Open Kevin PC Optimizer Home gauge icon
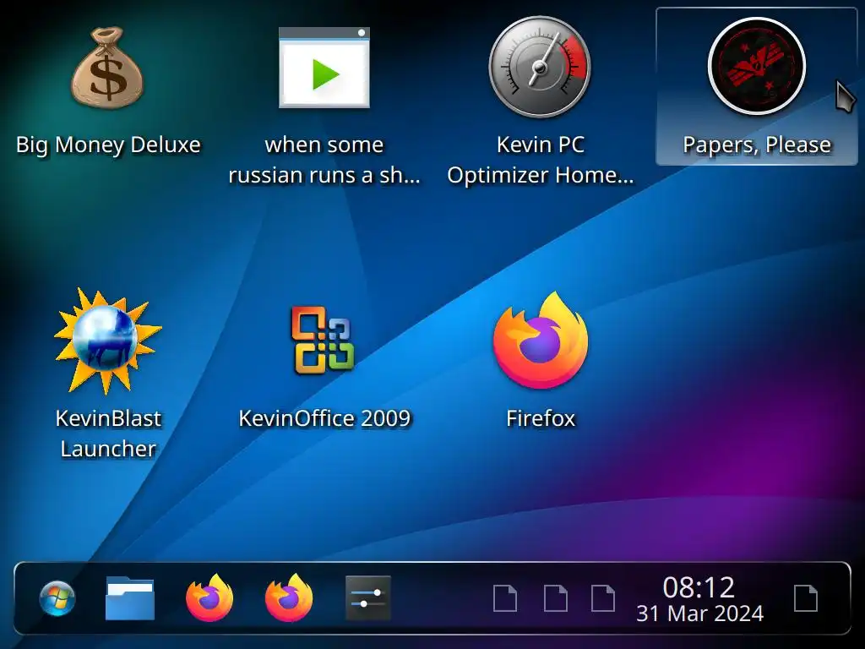The image size is (865, 649). pos(540,68)
